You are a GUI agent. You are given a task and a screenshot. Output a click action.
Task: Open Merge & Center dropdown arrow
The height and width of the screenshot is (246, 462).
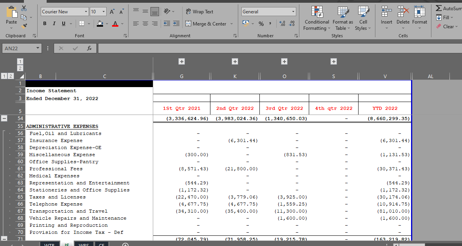point(231,24)
